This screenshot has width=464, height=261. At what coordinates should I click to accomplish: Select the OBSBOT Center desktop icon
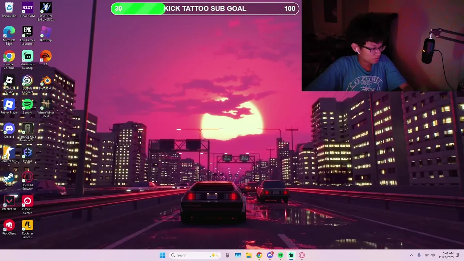(28, 205)
